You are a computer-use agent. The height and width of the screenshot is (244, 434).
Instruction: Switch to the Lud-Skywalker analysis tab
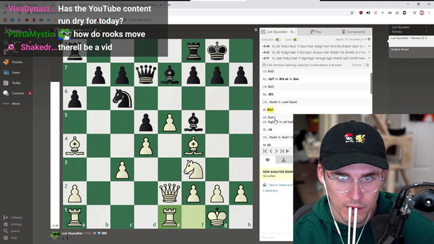(x=279, y=32)
